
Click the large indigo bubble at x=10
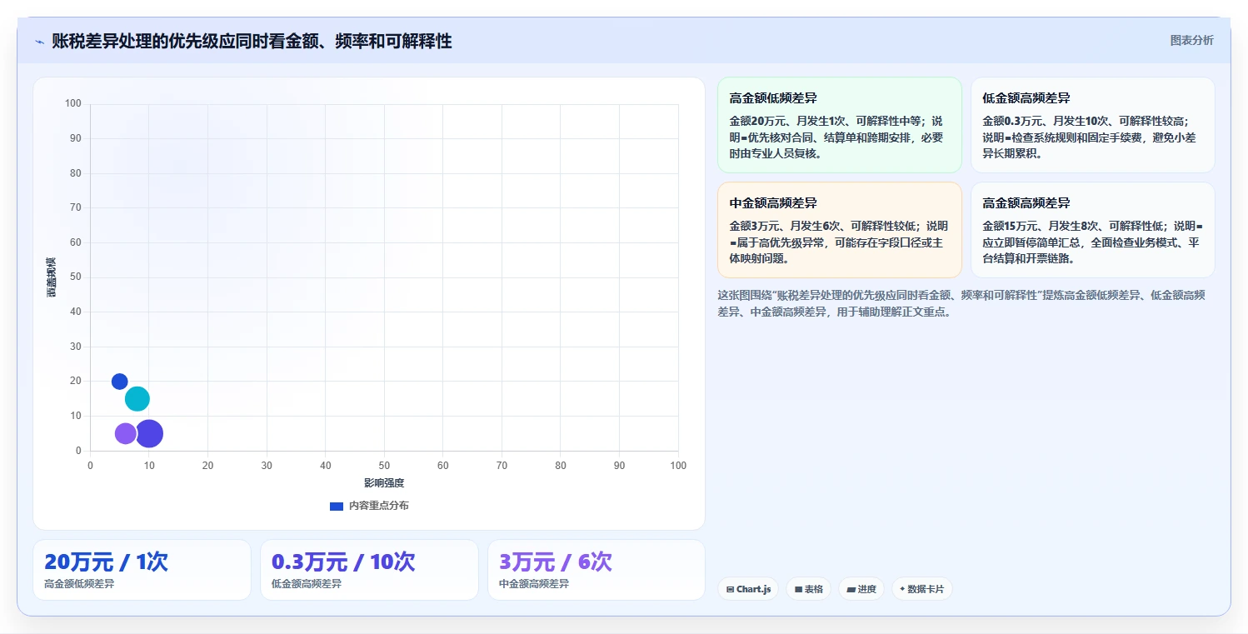pyautogui.click(x=149, y=433)
